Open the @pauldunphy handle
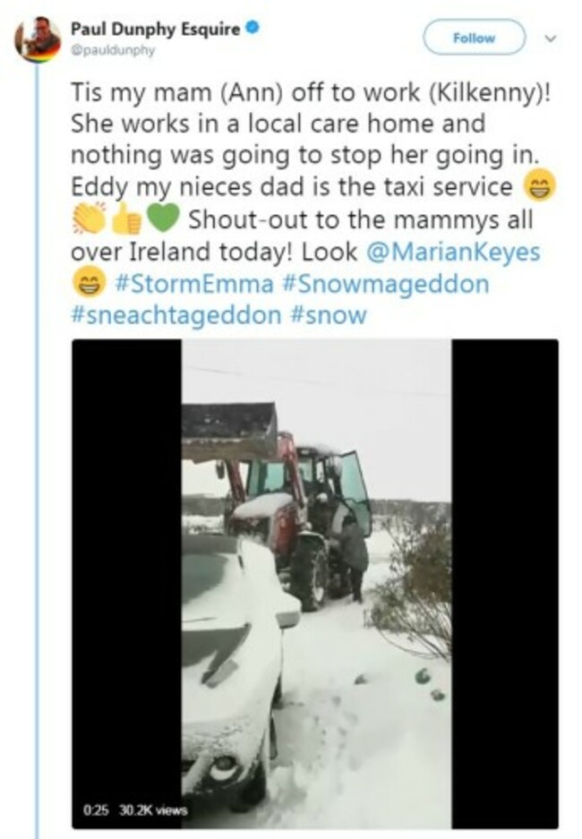The height and width of the screenshot is (839, 582). (113, 50)
